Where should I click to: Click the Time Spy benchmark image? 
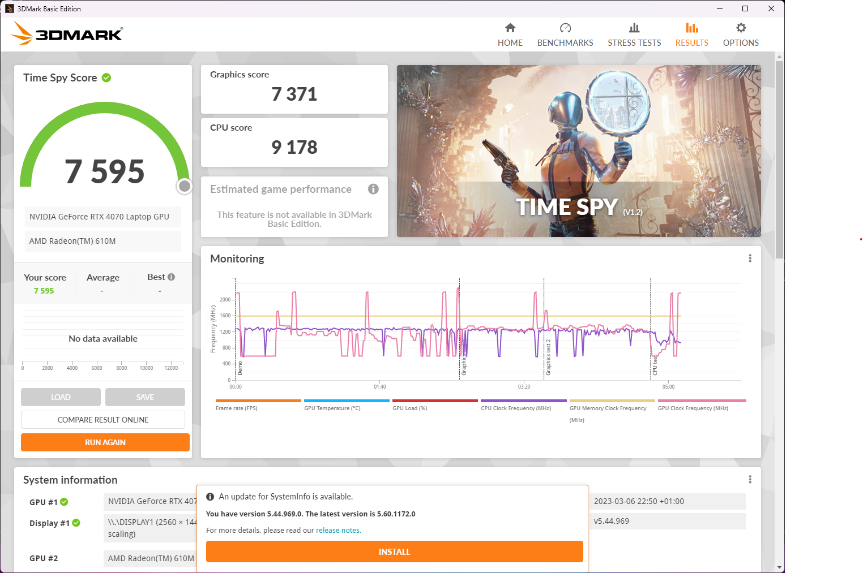coord(578,150)
